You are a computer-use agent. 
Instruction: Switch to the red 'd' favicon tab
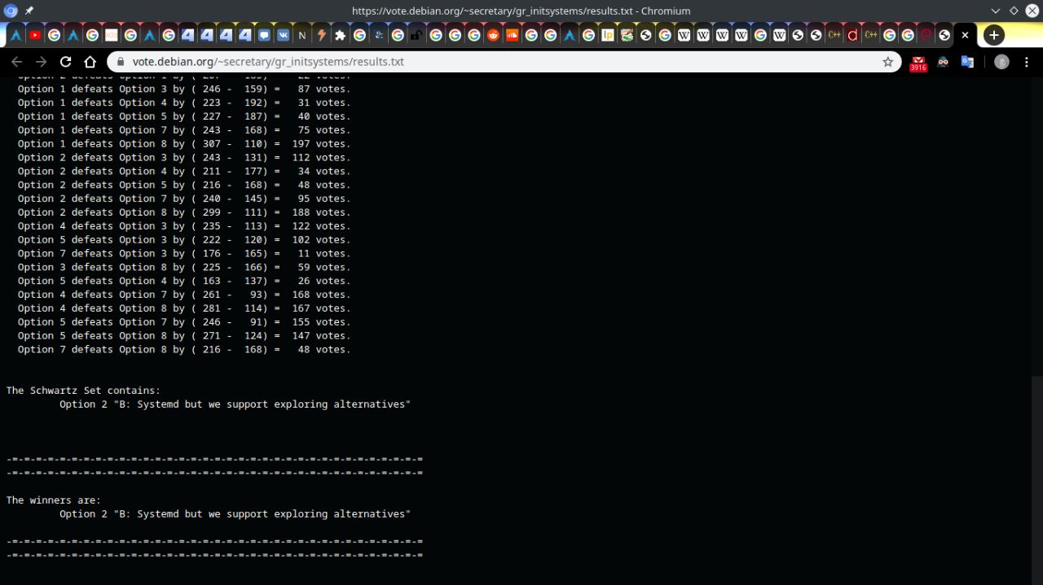[x=852, y=35]
